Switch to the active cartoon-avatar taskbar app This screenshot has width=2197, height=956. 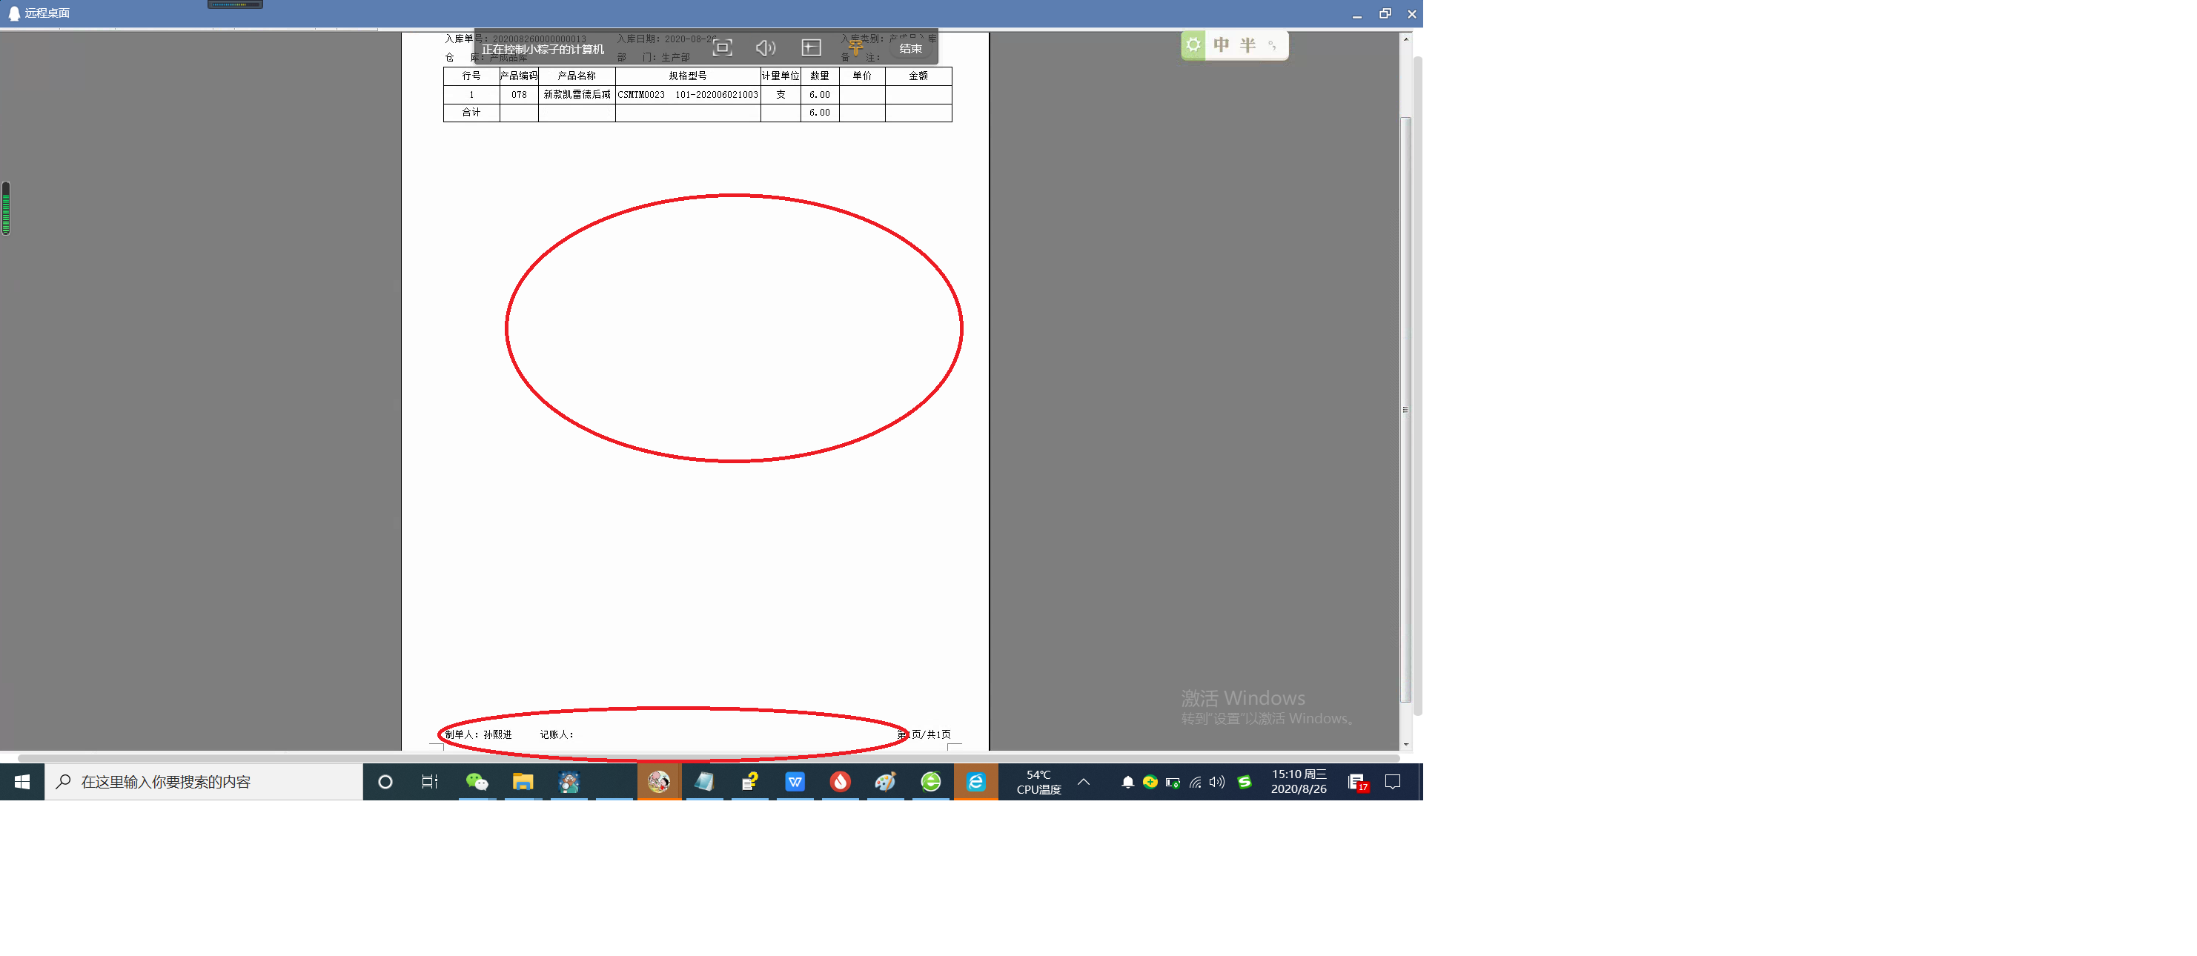pyautogui.click(x=658, y=781)
